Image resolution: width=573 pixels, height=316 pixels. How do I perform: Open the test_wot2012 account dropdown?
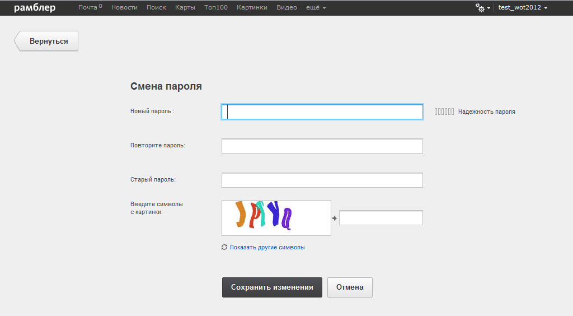click(x=522, y=8)
